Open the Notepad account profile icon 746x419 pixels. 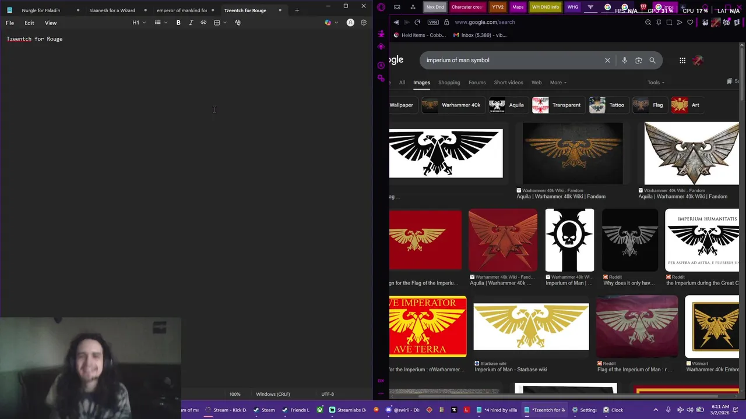pyautogui.click(x=350, y=23)
